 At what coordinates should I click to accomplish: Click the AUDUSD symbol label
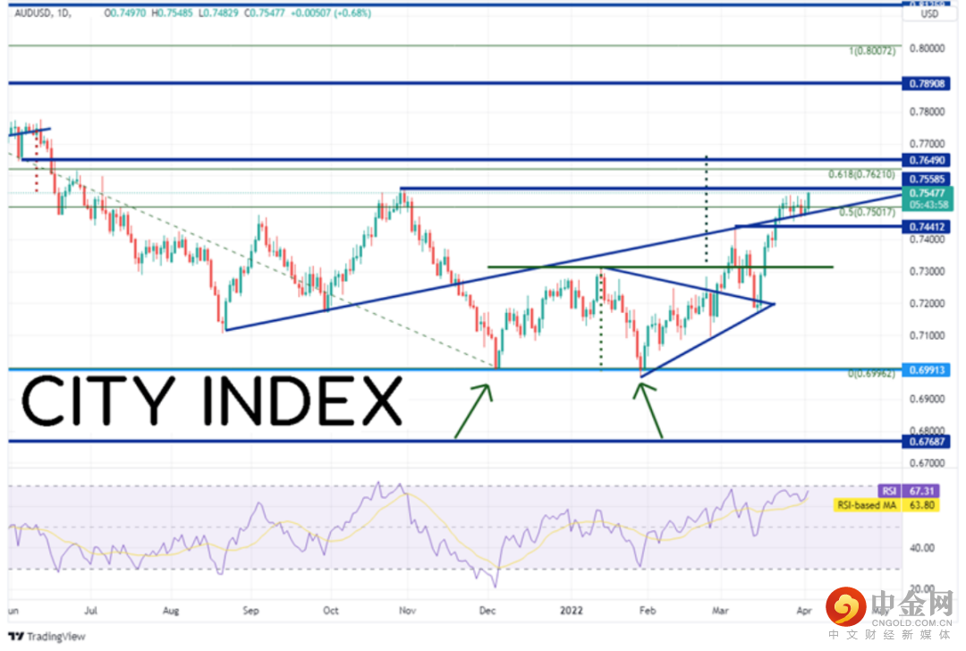[x=33, y=13]
